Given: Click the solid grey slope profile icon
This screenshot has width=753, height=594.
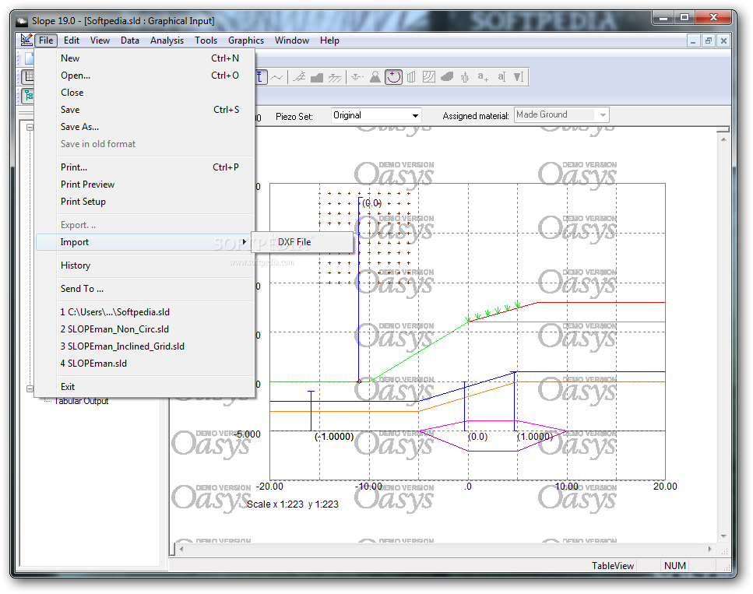Looking at the screenshot, I should [x=317, y=77].
